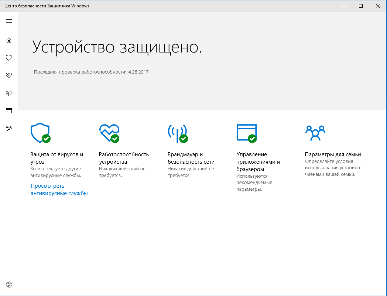This screenshot has width=387, height=296.
Task: Open the Управление приложениями и браузером section
Action: [x=258, y=162]
